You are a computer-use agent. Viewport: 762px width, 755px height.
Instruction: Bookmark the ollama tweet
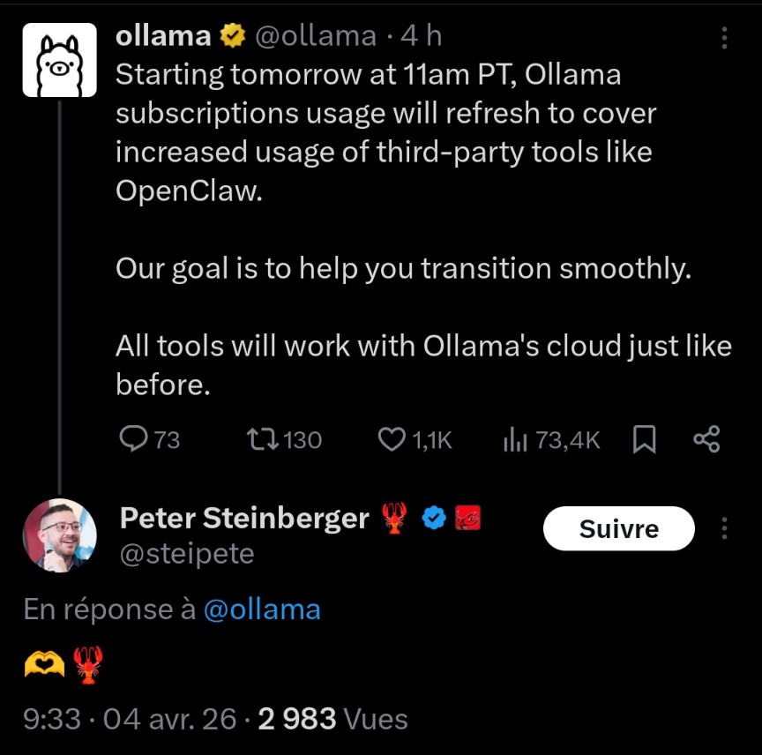click(x=645, y=439)
